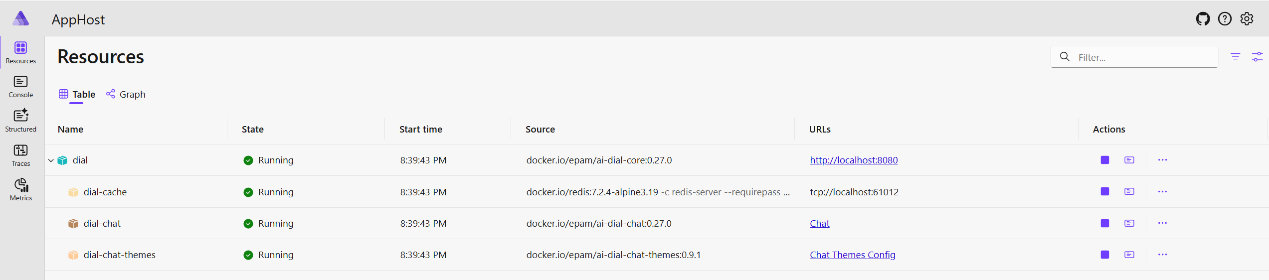The width and height of the screenshot is (1269, 280).
Task: Focus the Filter search field
Action: pyautogui.click(x=1134, y=57)
